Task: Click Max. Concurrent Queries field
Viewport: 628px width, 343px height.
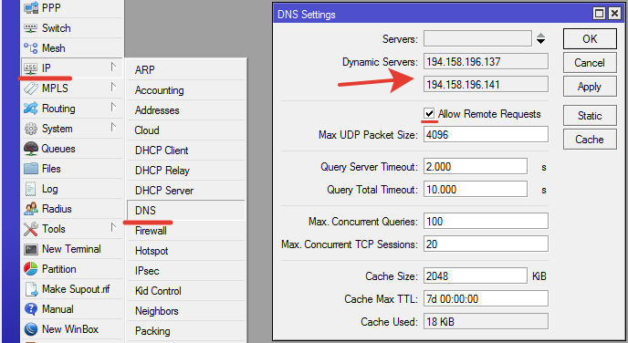Action: pyautogui.click(x=486, y=221)
